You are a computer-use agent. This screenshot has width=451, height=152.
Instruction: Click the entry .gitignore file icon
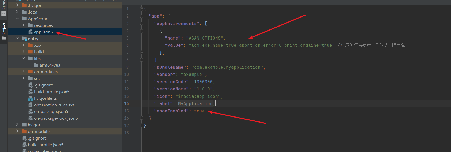pos(31,85)
